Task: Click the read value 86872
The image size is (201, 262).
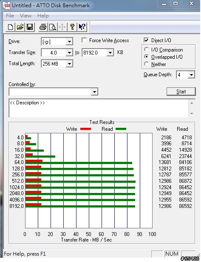Action: tap(185, 181)
